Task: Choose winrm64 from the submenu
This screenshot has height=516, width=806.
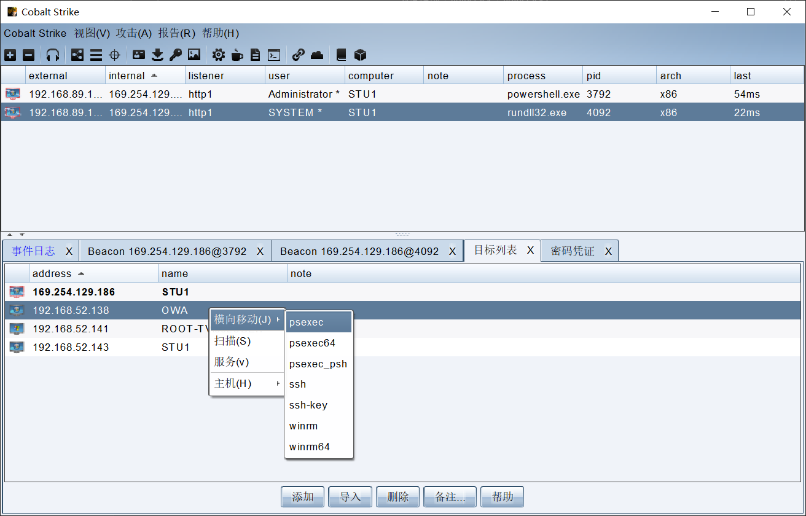Action: point(319,447)
